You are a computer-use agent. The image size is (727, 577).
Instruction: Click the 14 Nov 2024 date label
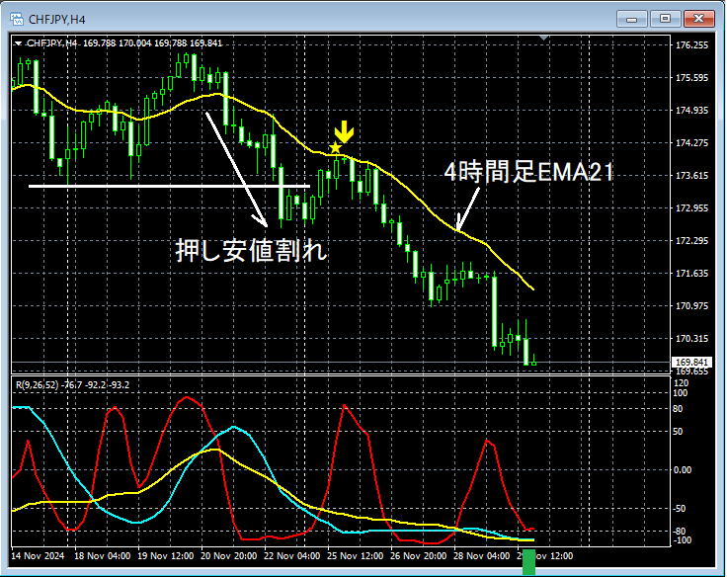click(x=38, y=555)
